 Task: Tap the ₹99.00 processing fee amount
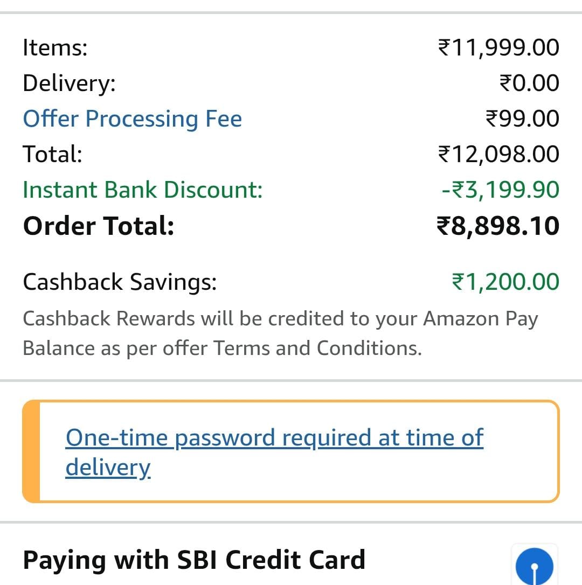[522, 119]
